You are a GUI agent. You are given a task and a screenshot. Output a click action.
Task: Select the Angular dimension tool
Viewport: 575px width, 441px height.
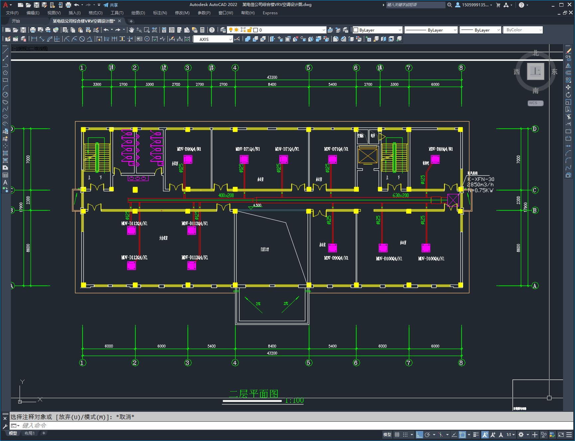(89, 39)
